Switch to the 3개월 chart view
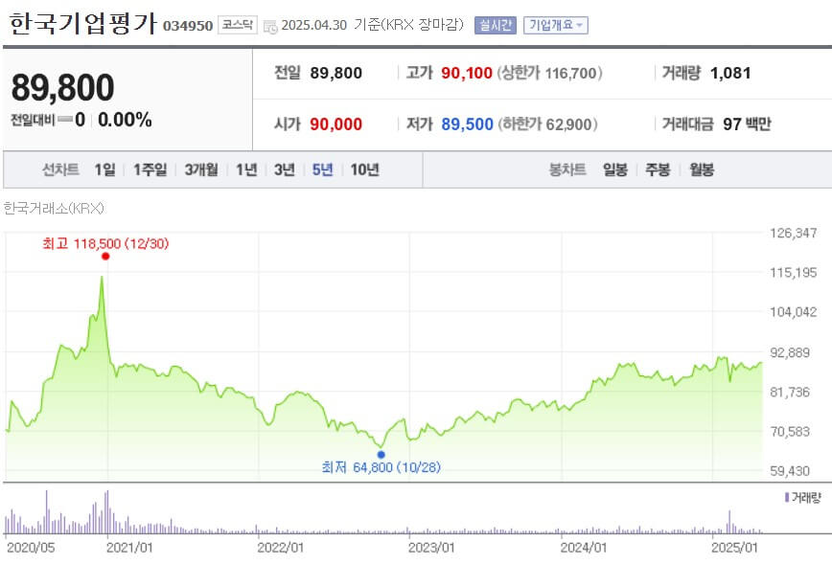 click(201, 169)
